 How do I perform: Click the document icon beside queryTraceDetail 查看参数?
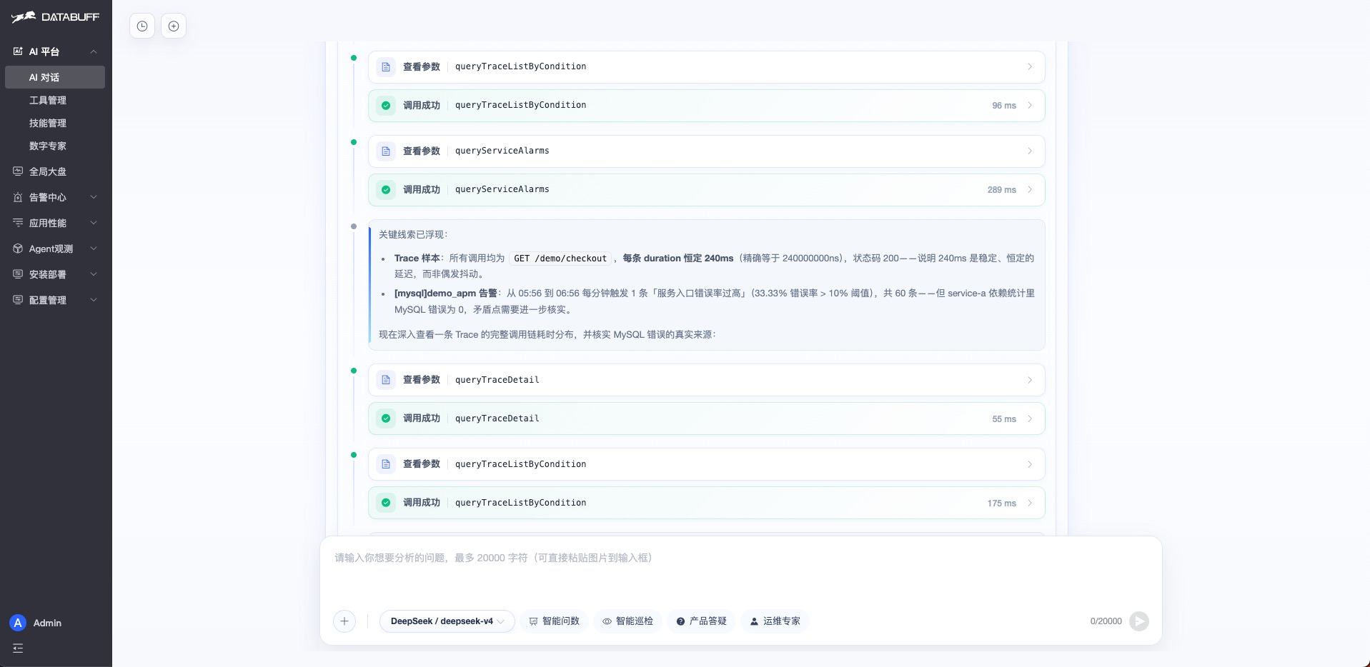[386, 380]
